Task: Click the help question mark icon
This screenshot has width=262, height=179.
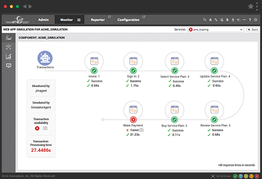Action: tap(250, 20)
